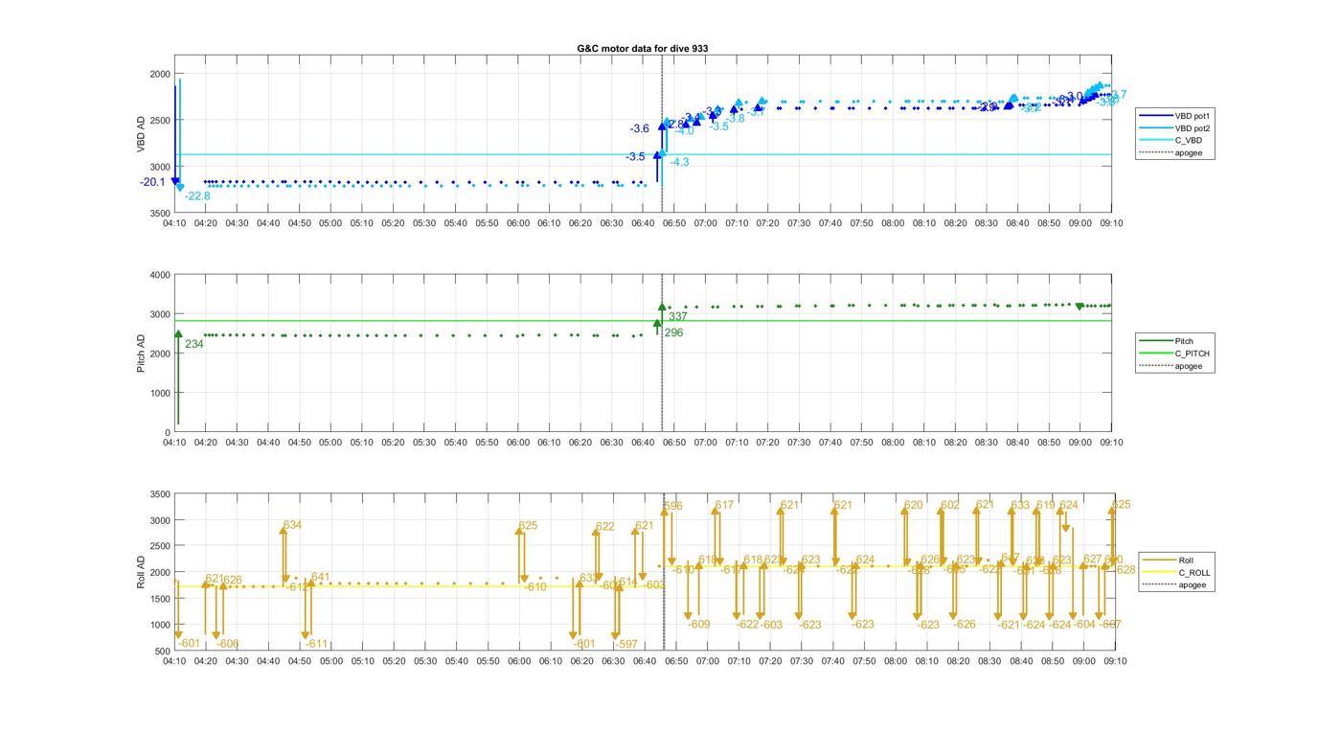This screenshot has height=732, width=1341.
Task: Click the '617' roll move label
Action: [724, 505]
